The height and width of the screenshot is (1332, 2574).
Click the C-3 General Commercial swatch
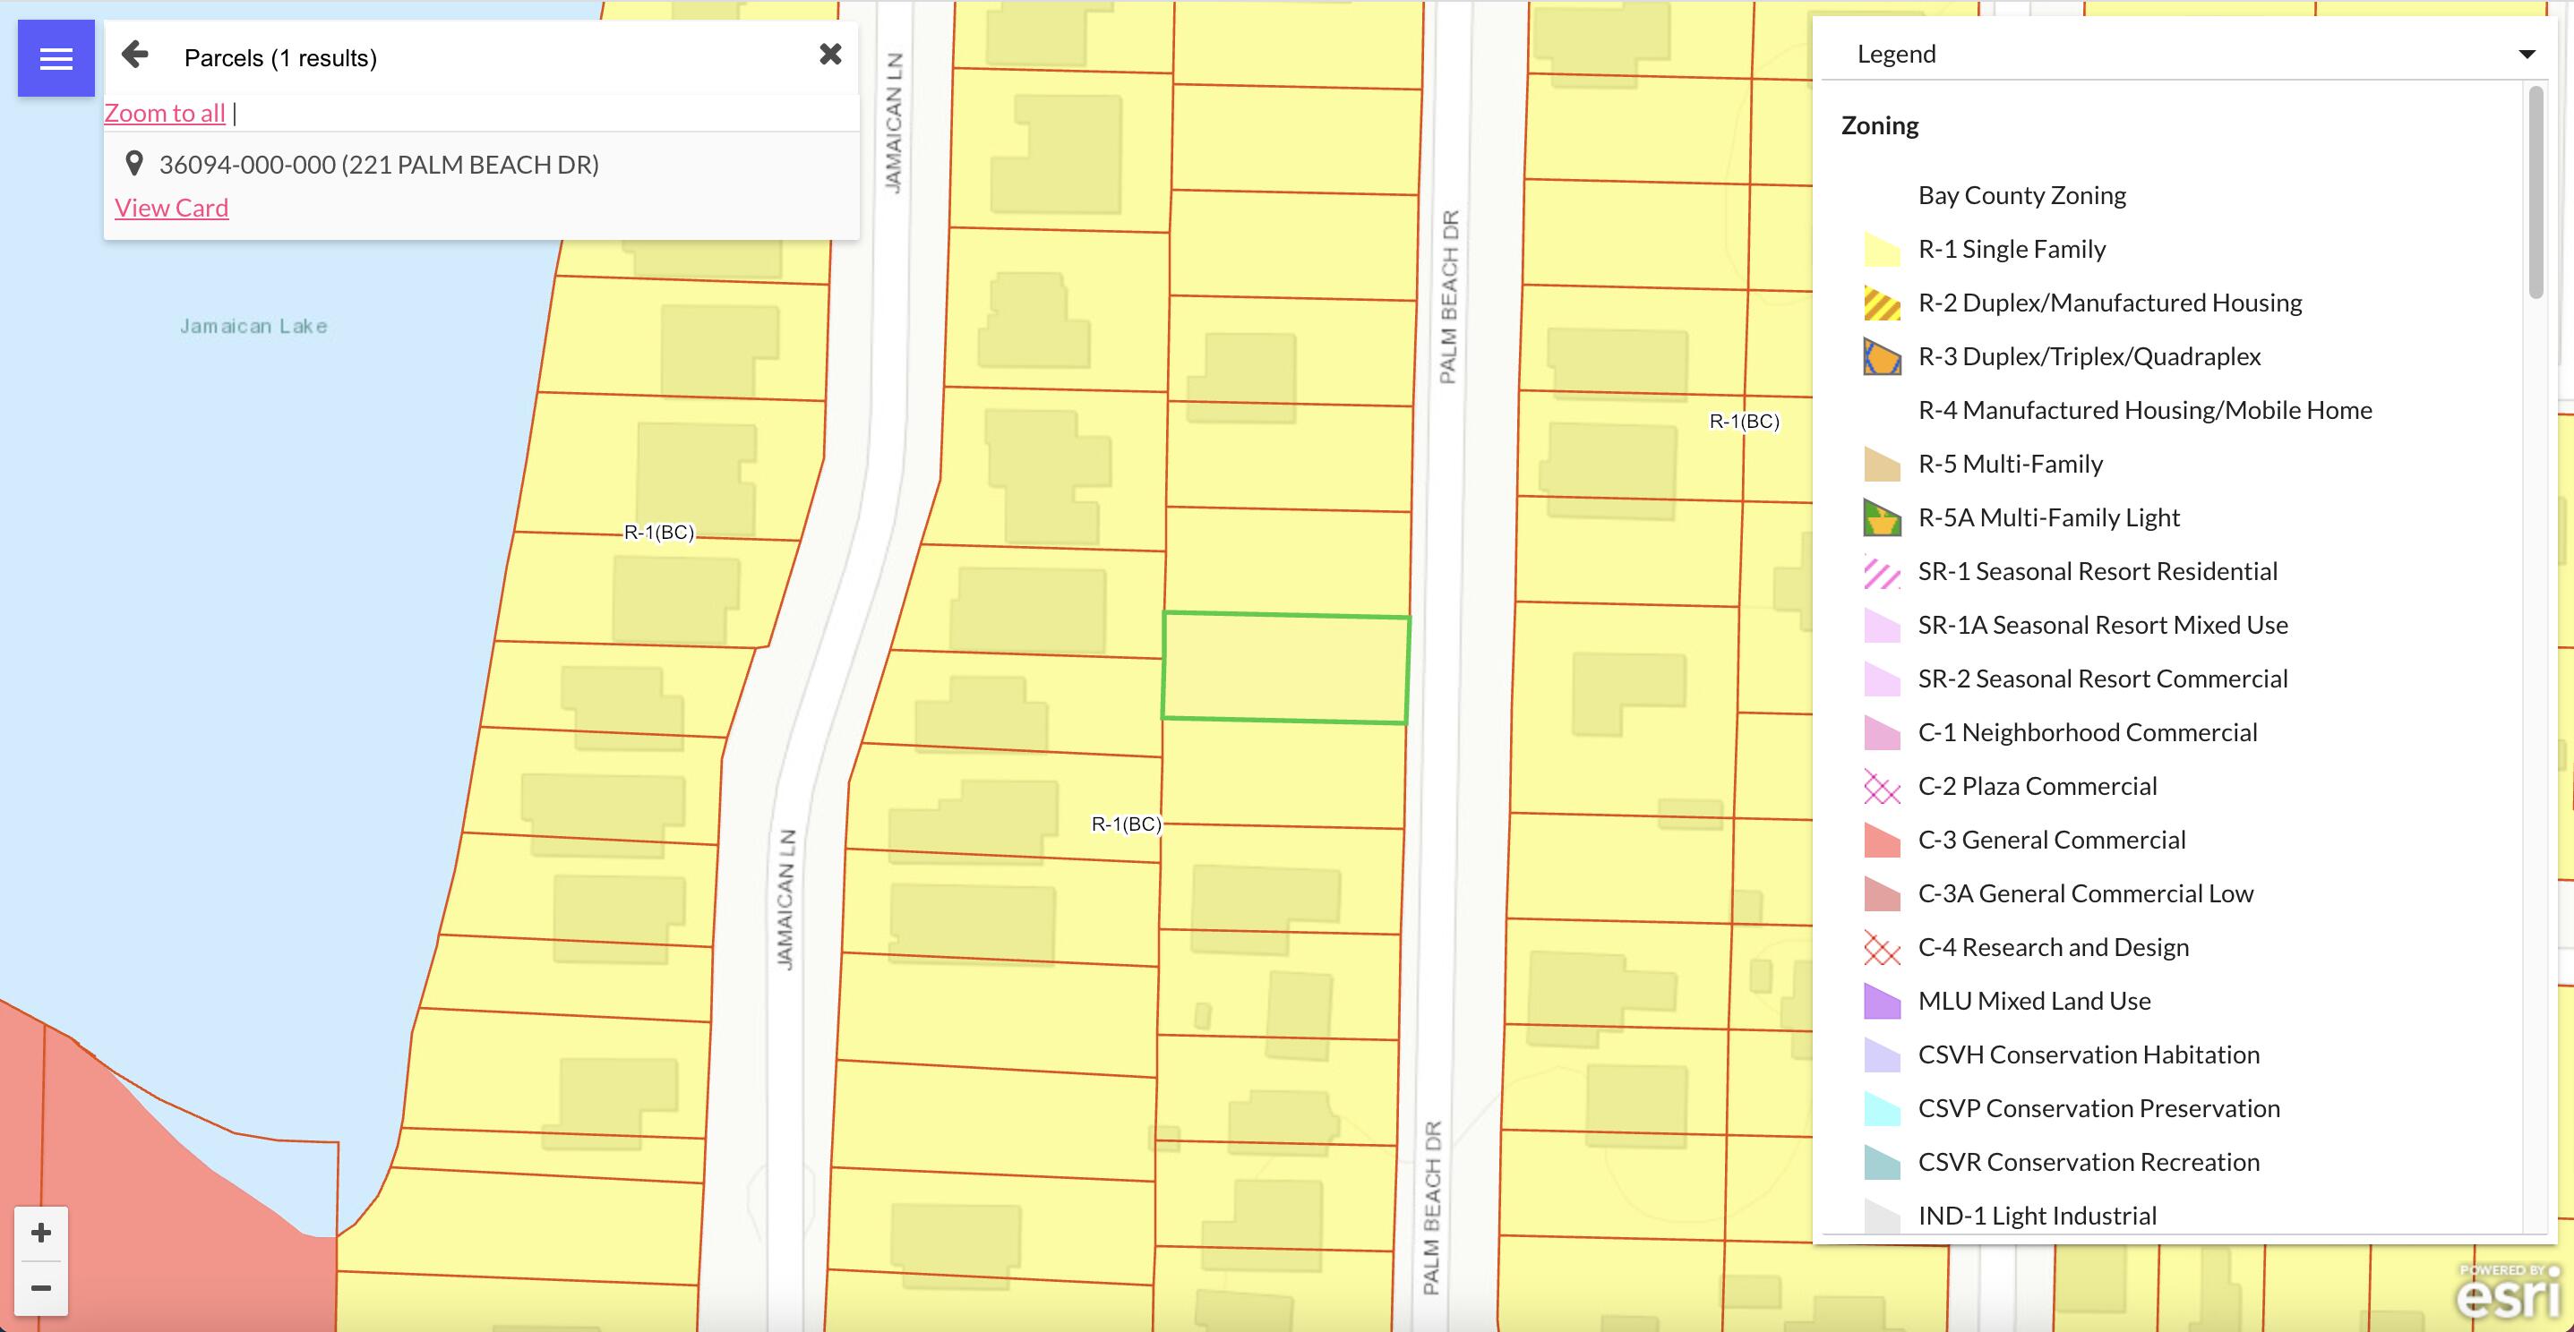pos(1882,840)
